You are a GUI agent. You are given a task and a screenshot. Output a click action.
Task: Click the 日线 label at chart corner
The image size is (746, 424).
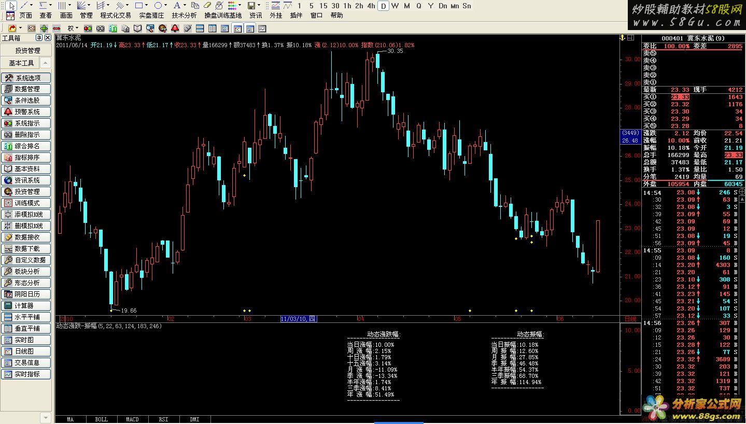[630, 319]
